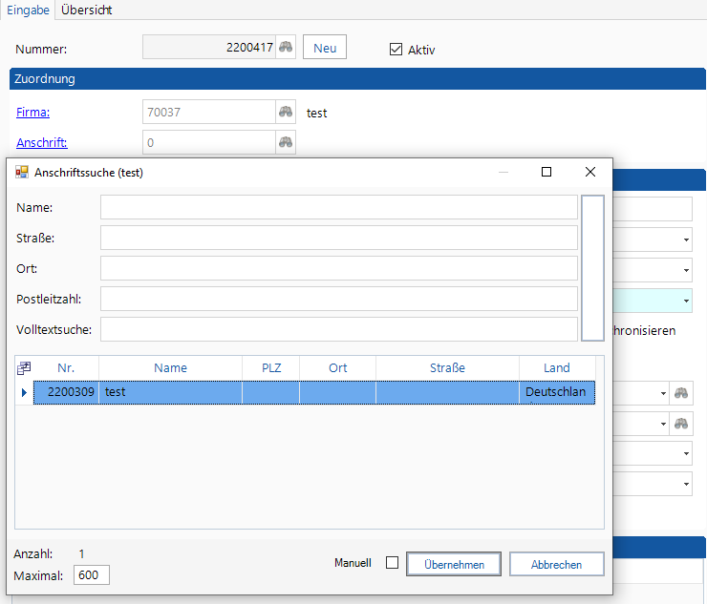The width and height of the screenshot is (707, 604).
Task: Enable the Manuell checkbox
Action: 393,563
